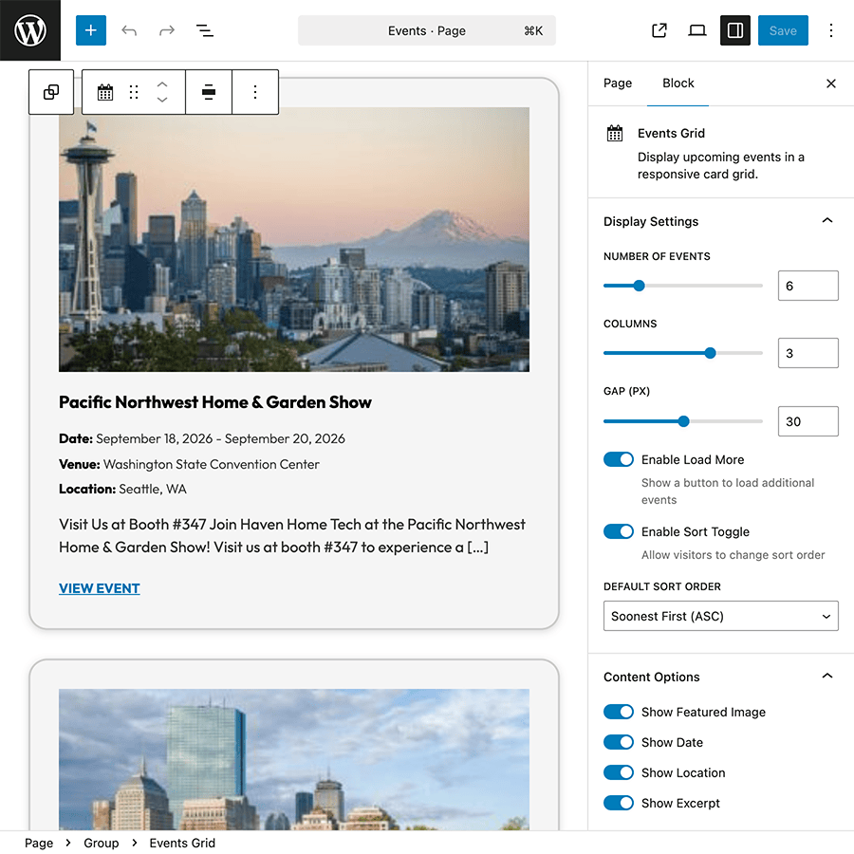Open the block inserter plus button
Screen dimensions: 854x854
[91, 30]
